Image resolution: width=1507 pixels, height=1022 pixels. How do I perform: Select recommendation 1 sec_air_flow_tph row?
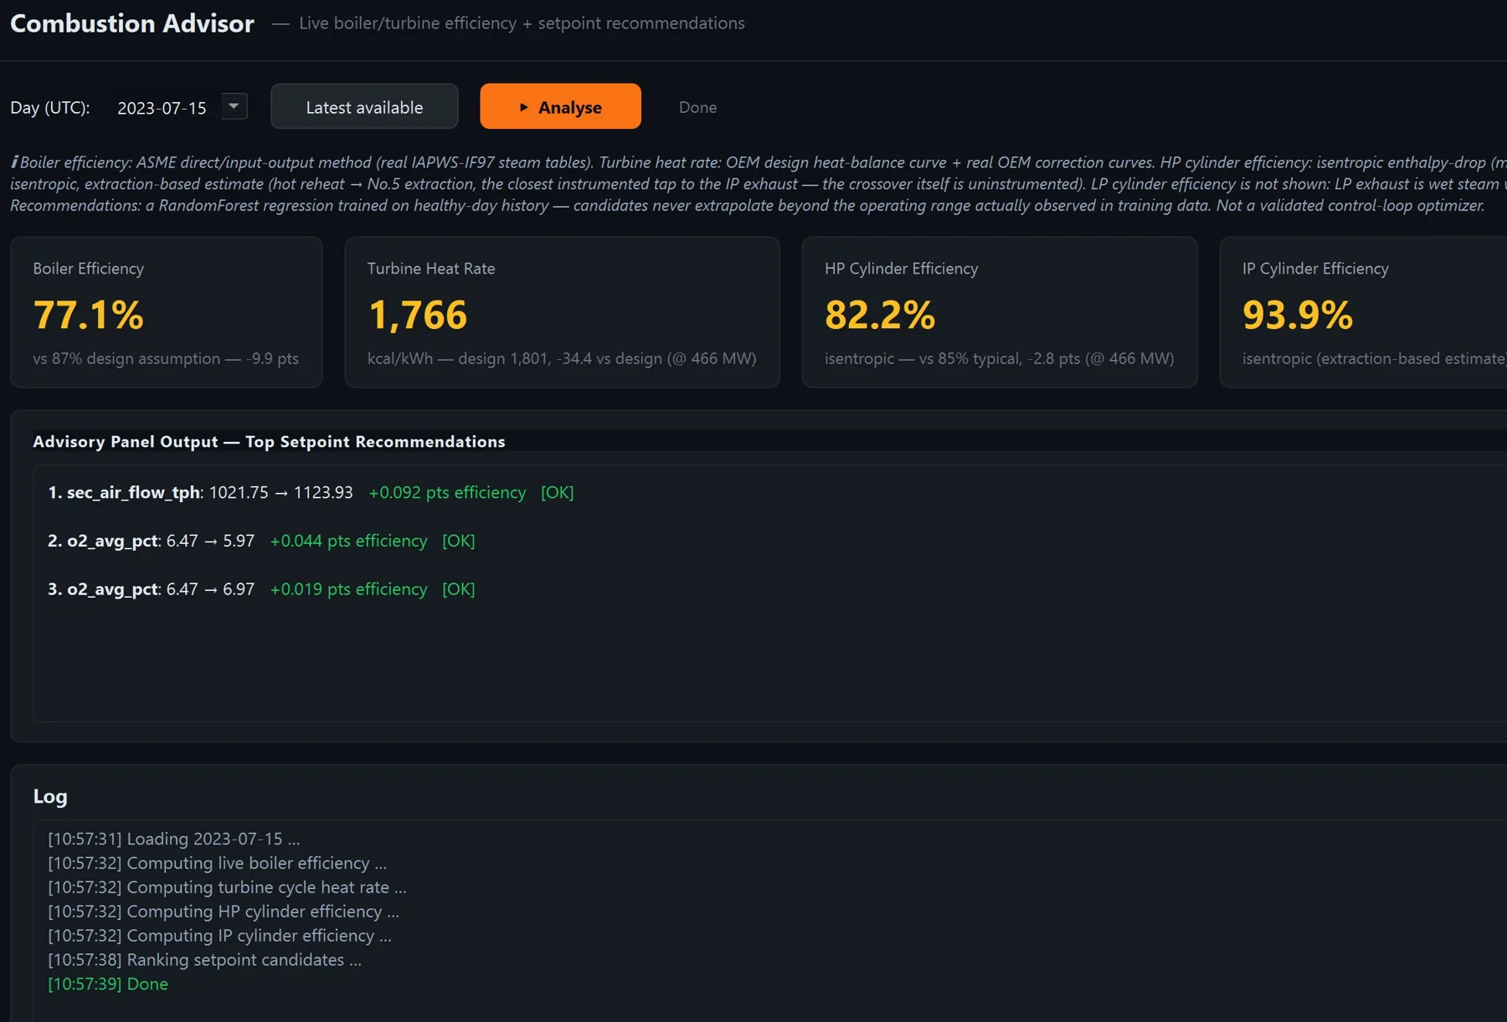311,492
